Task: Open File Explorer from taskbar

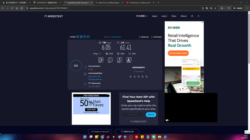Action: (x=159, y=137)
